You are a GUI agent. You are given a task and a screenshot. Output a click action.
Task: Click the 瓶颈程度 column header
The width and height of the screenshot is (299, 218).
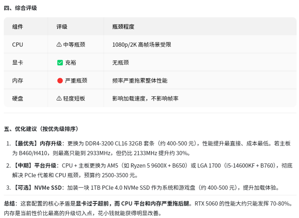[x=123, y=27]
